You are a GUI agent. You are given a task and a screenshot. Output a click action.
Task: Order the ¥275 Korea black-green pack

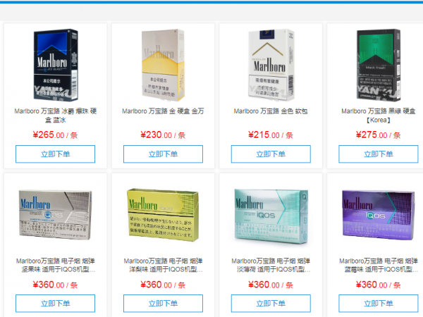coord(379,154)
